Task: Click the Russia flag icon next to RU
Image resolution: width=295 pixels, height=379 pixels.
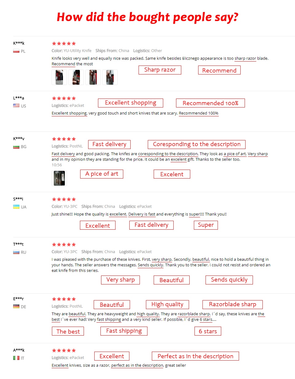Action: pos(16,252)
